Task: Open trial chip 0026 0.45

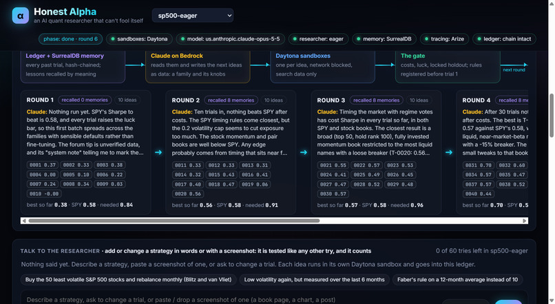Action: pyautogui.click(x=400, y=175)
